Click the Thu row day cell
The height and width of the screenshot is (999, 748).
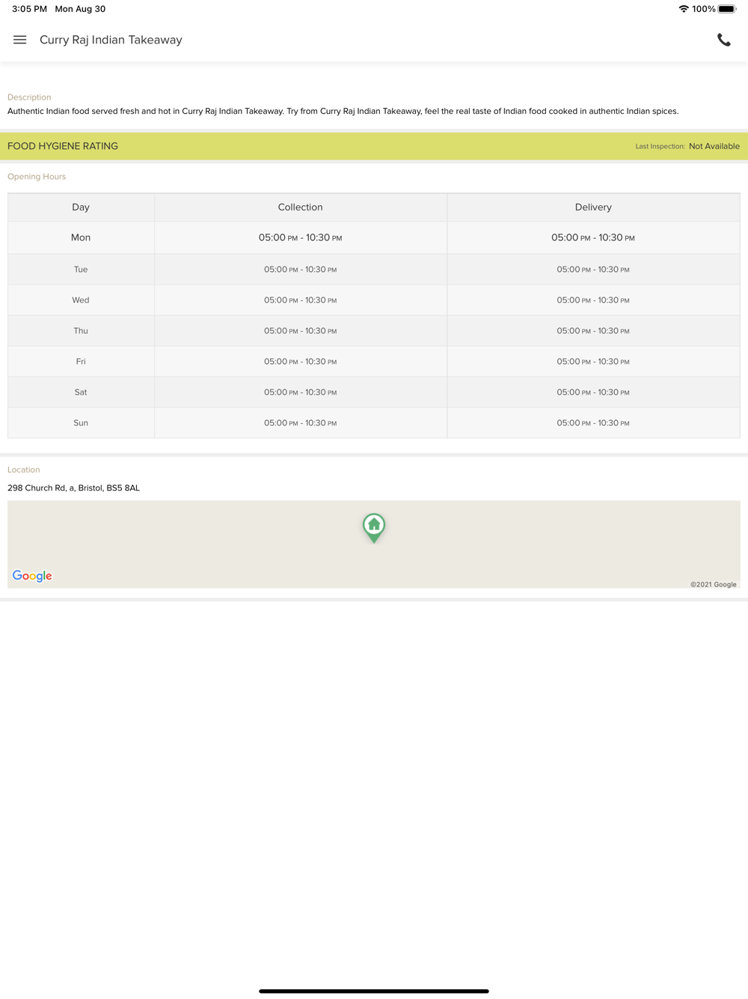[x=81, y=331]
